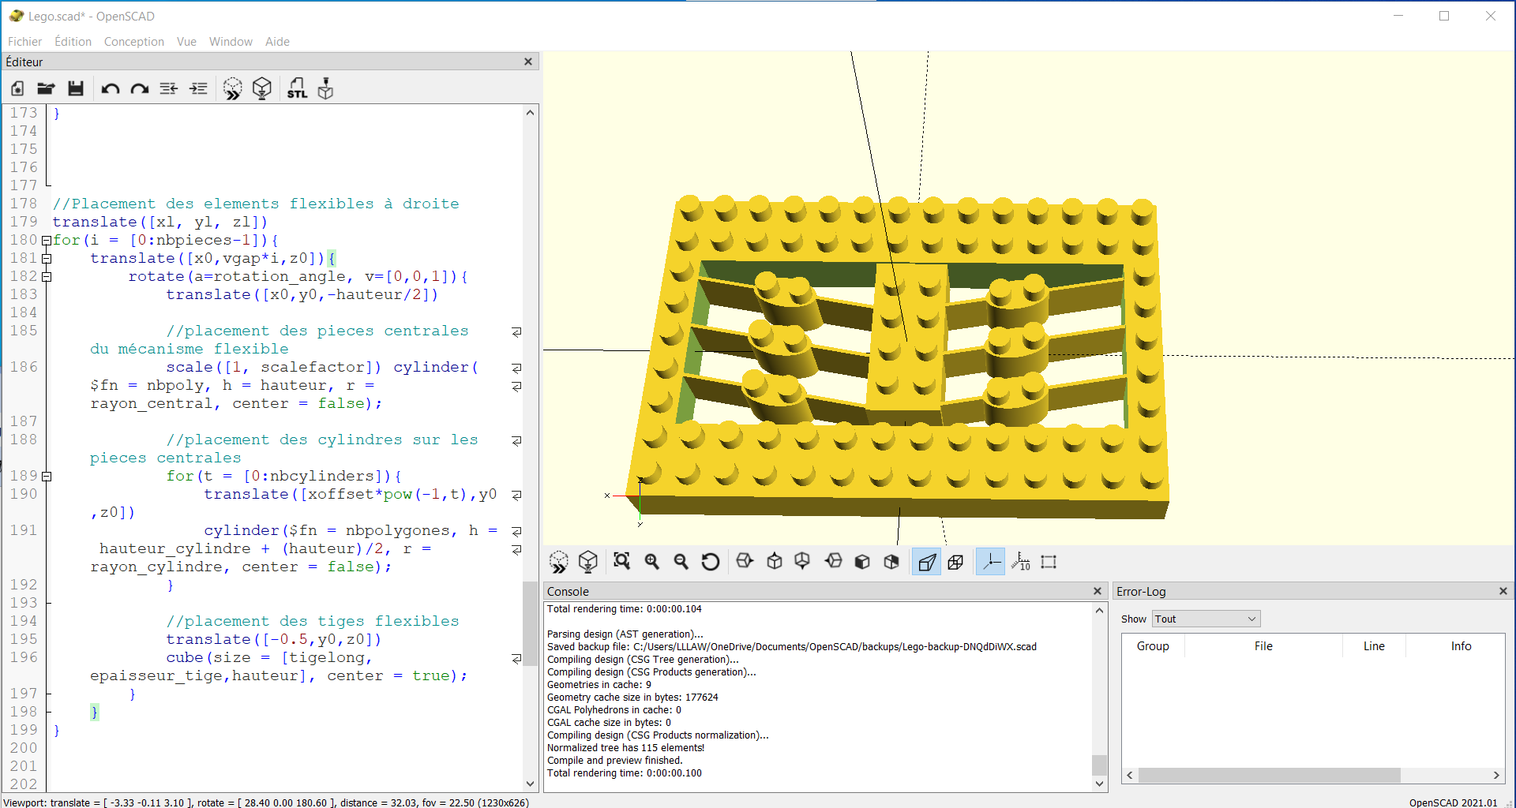Collapse the translate block fold on line 181
The width and height of the screenshot is (1516, 808).
[47, 259]
